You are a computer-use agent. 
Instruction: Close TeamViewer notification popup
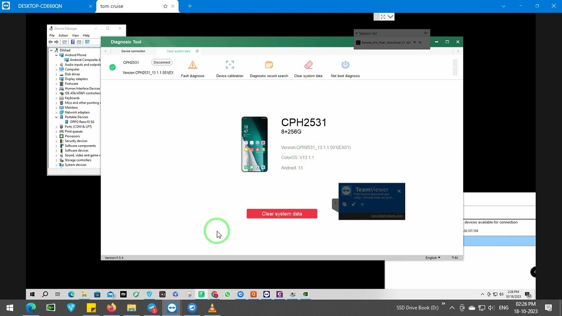(399, 191)
